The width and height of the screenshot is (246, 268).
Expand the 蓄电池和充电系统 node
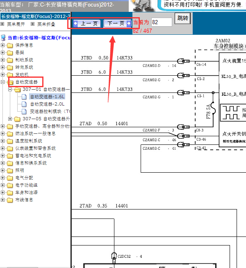point(2,156)
